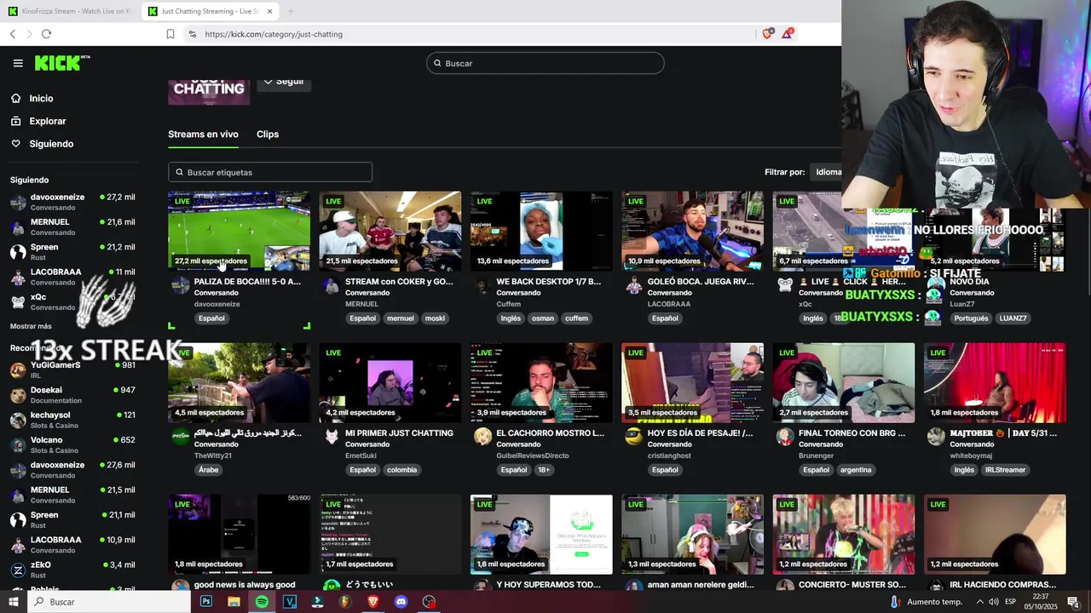1091x613 pixels.
Task: Open Discord from the taskbar
Action: coord(401,602)
